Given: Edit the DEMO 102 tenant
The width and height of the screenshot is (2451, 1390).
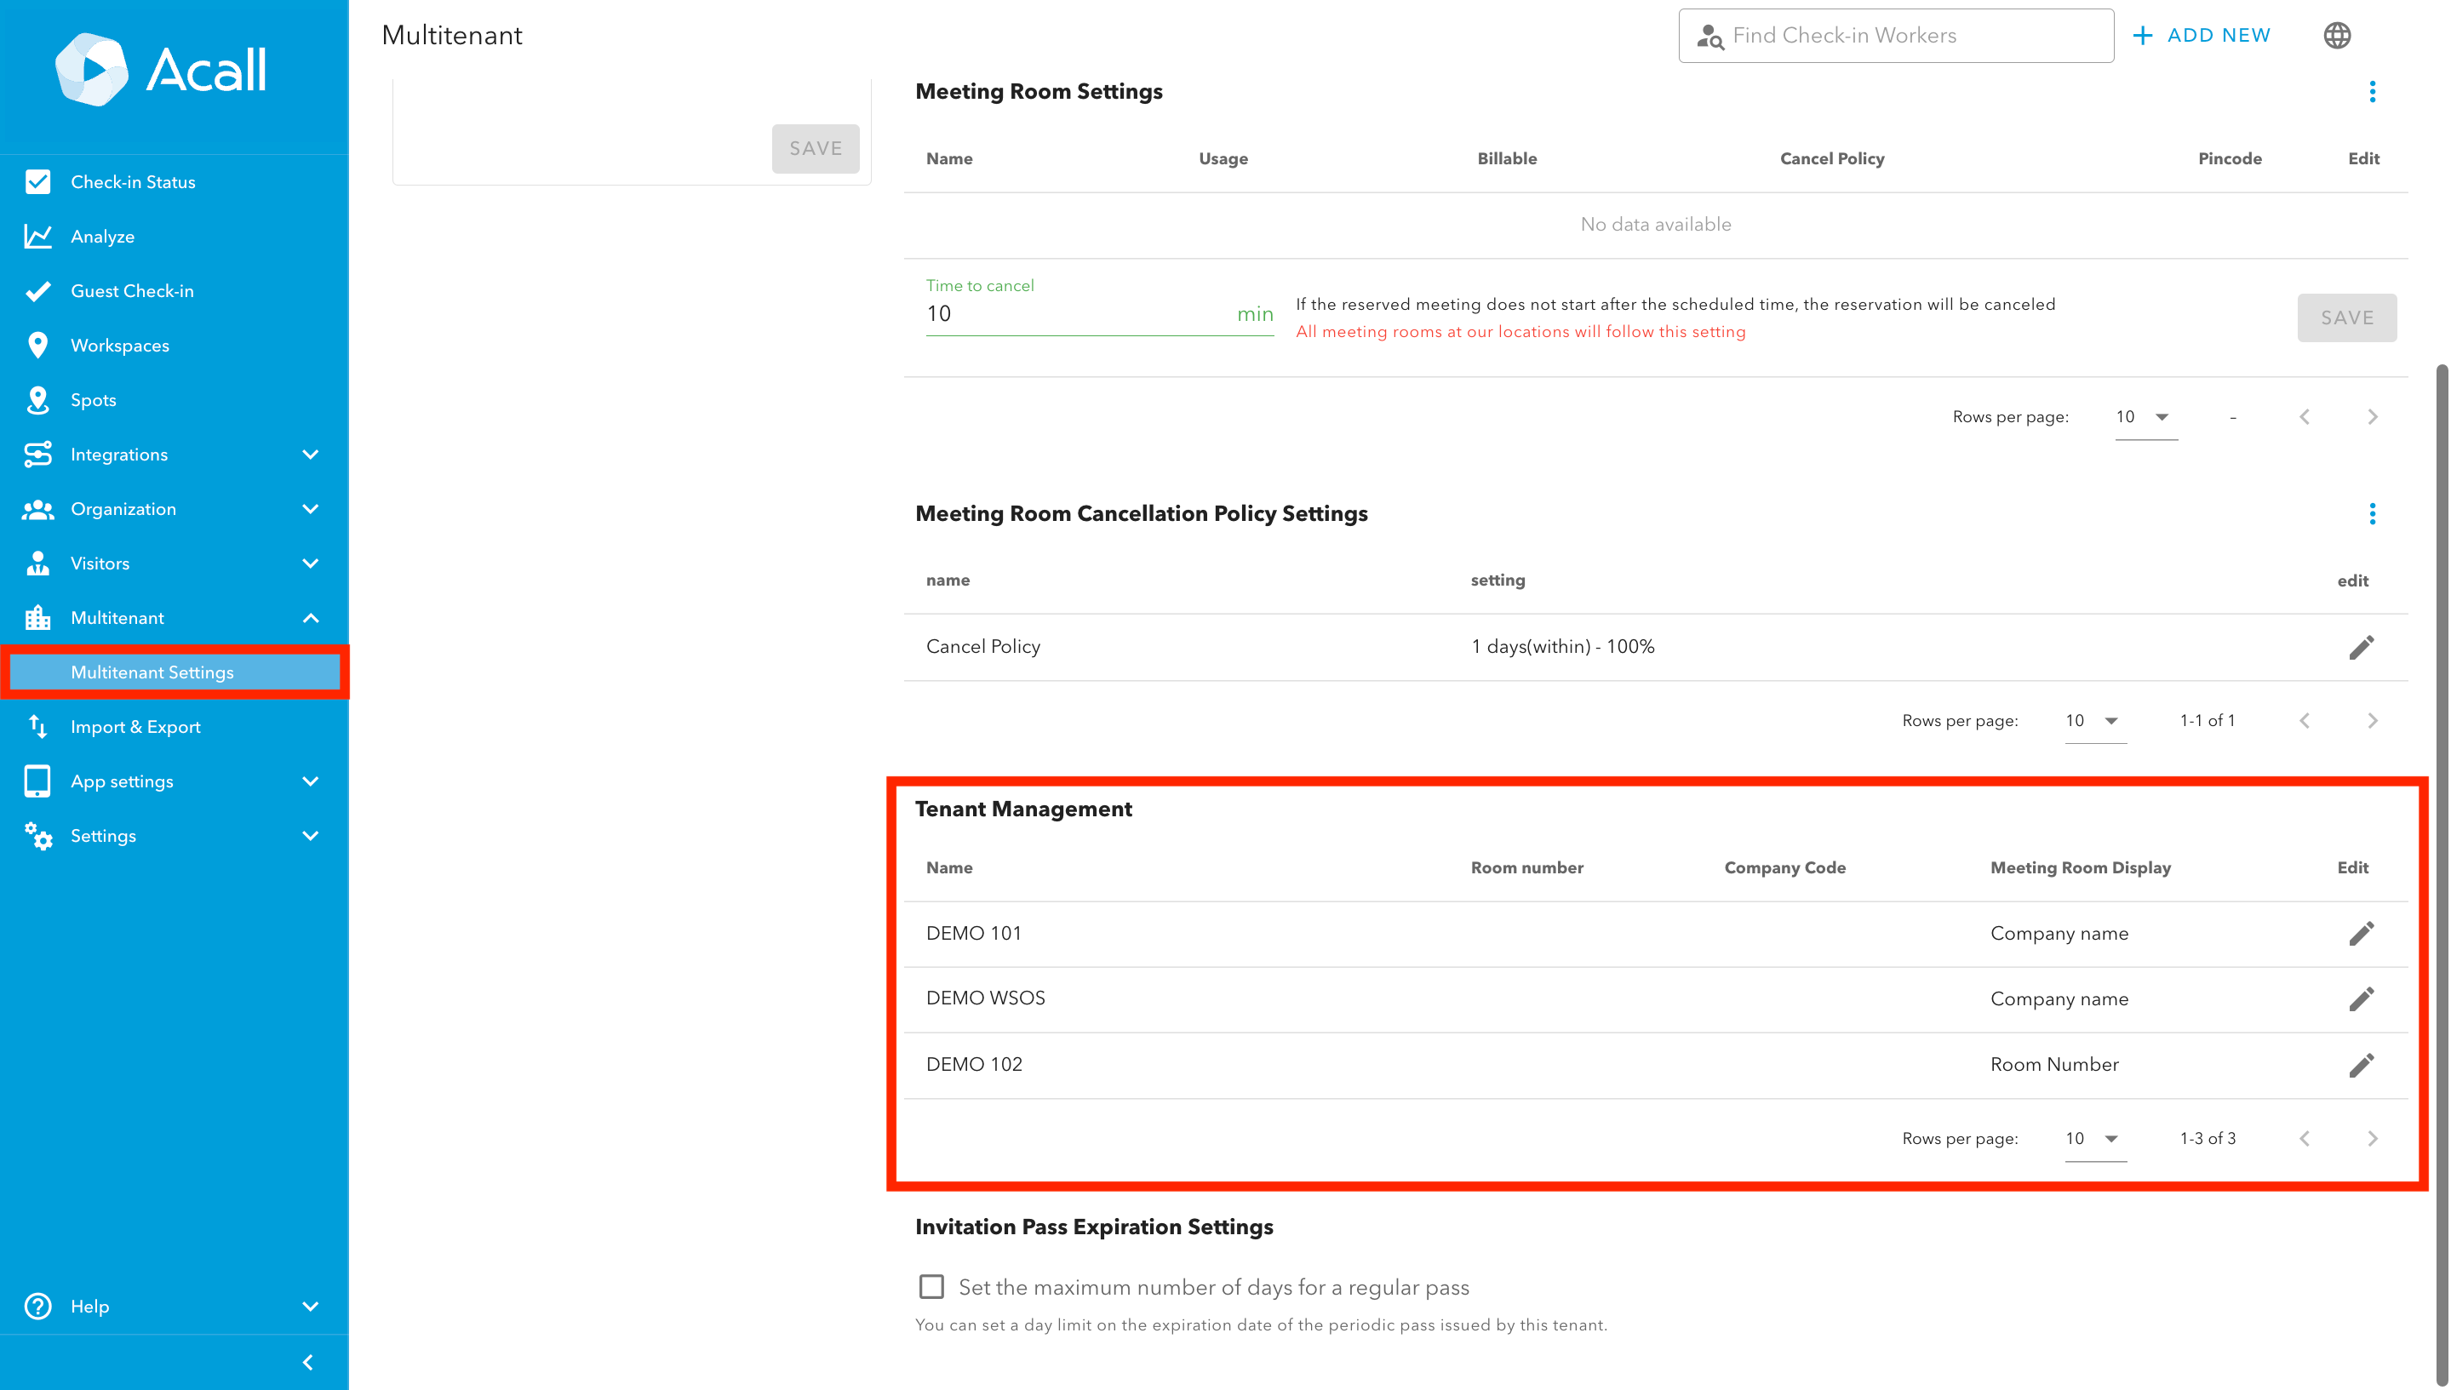Looking at the screenshot, I should pos(2360,1065).
